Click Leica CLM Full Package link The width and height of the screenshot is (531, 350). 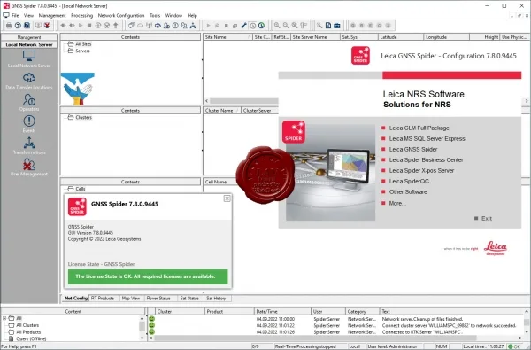click(x=419, y=128)
